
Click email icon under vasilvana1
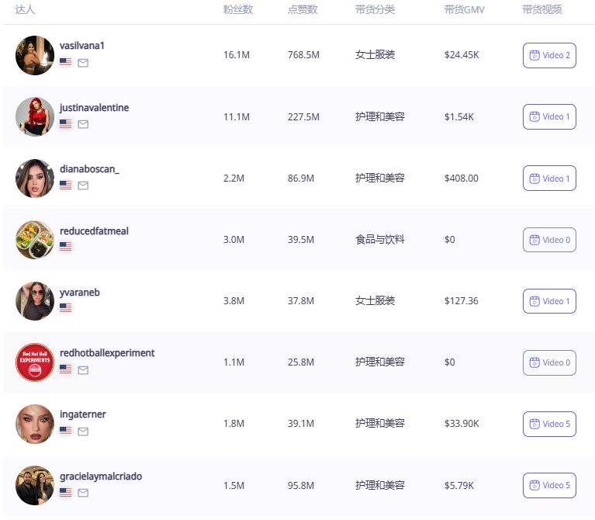tap(83, 63)
